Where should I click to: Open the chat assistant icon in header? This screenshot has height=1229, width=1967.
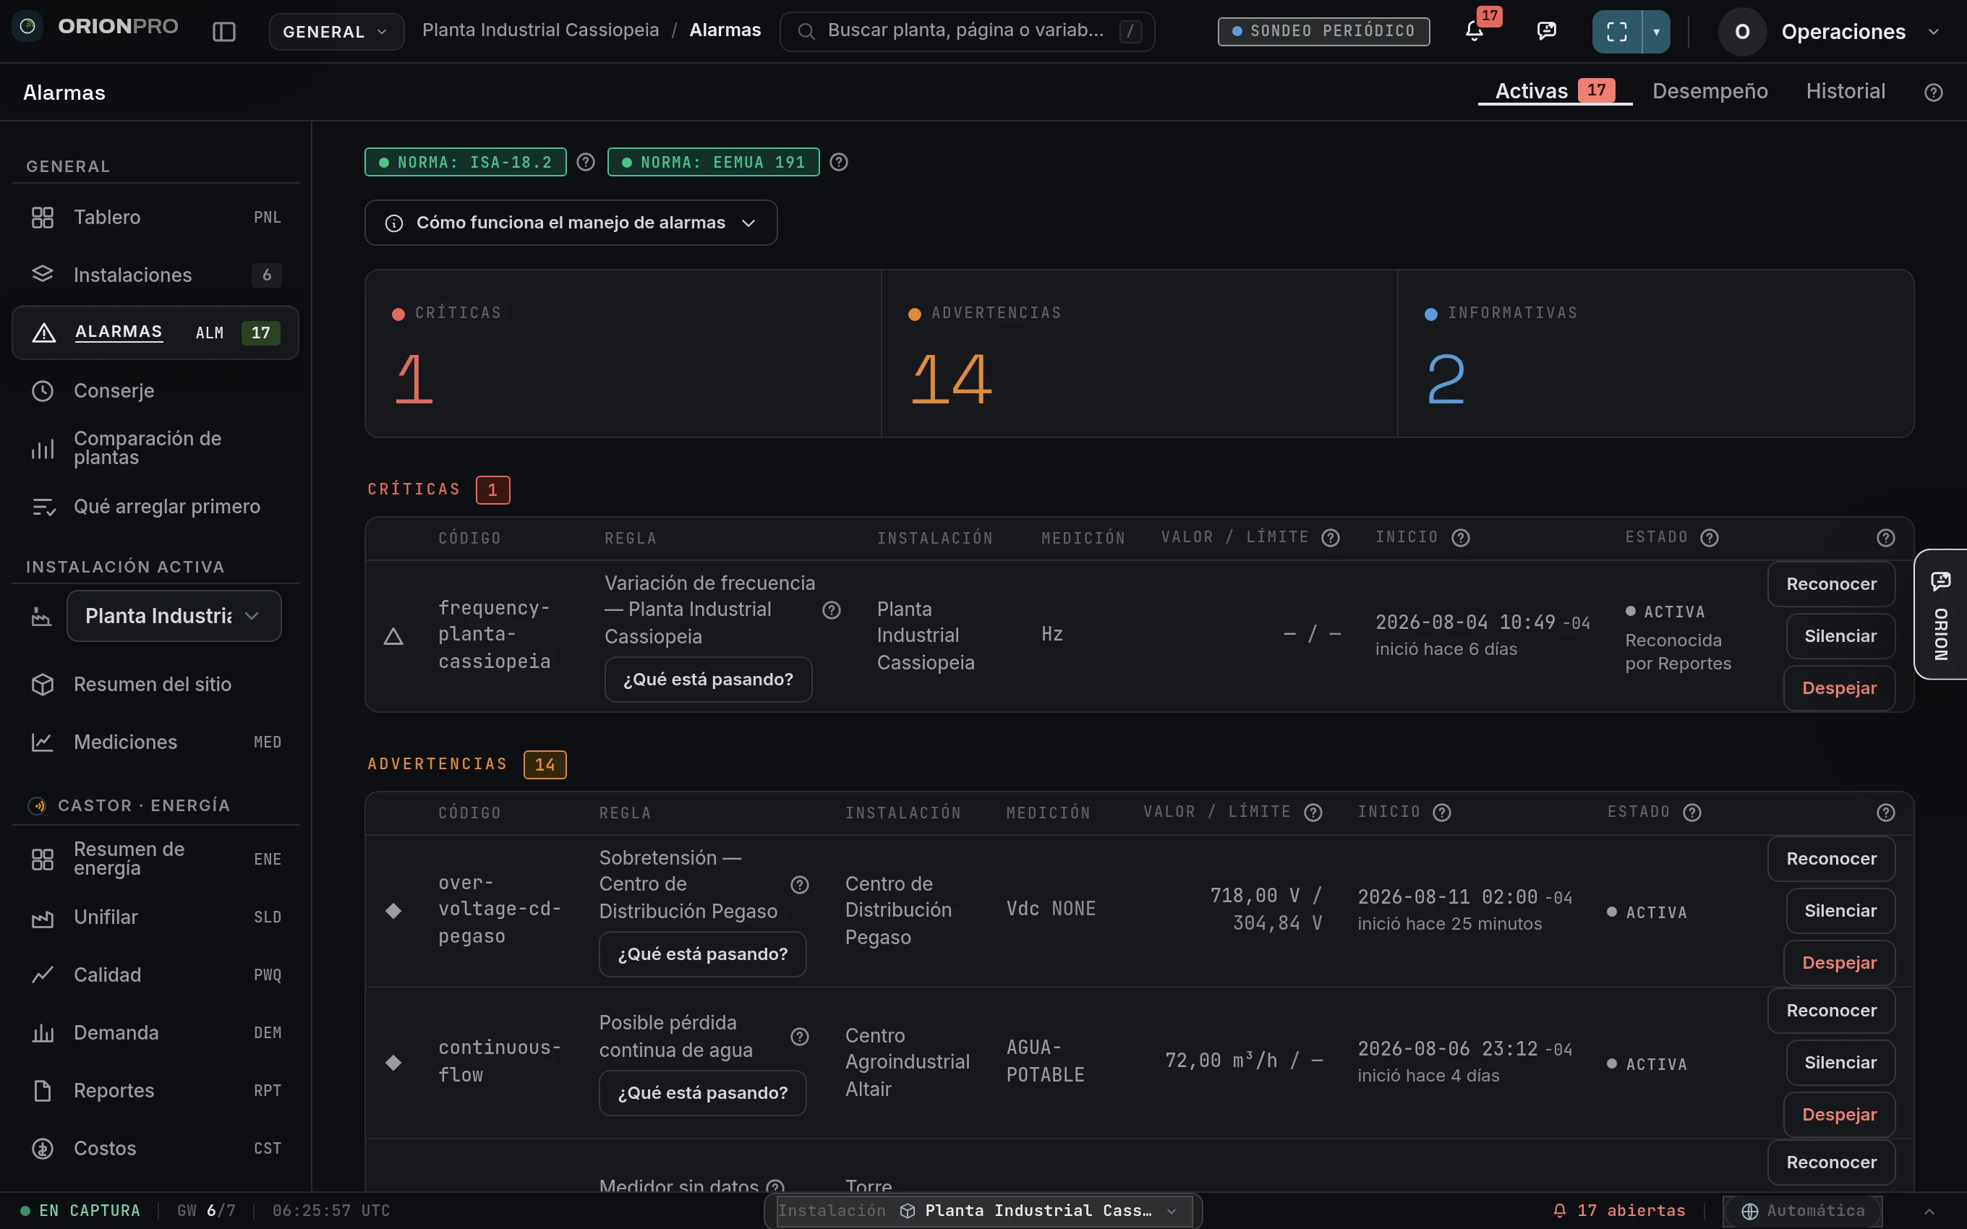coord(1547,31)
